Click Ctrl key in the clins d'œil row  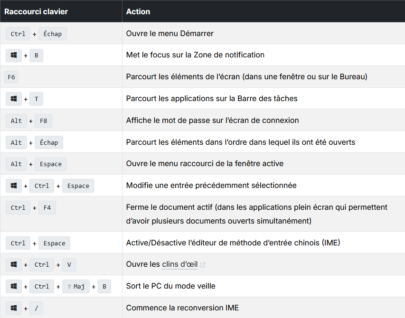pyautogui.click(x=42, y=264)
